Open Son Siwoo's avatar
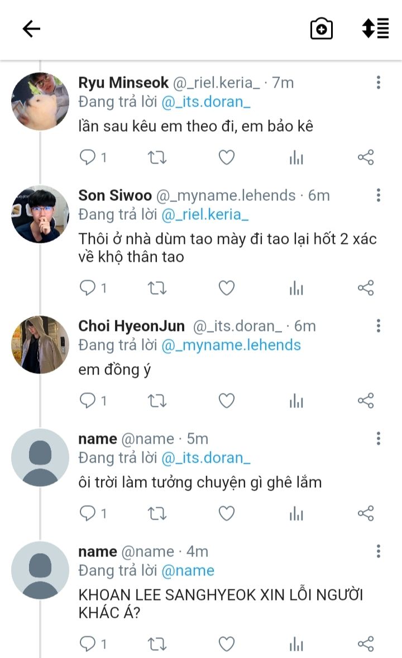This screenshot has width=402, height=658. tap(40, 214)
